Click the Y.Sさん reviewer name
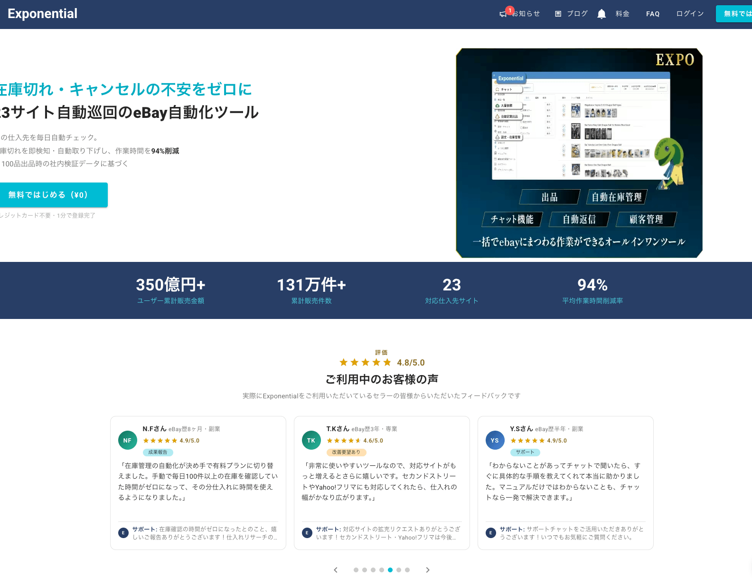This screenshot has width=752, height=588. click(521, 429)
